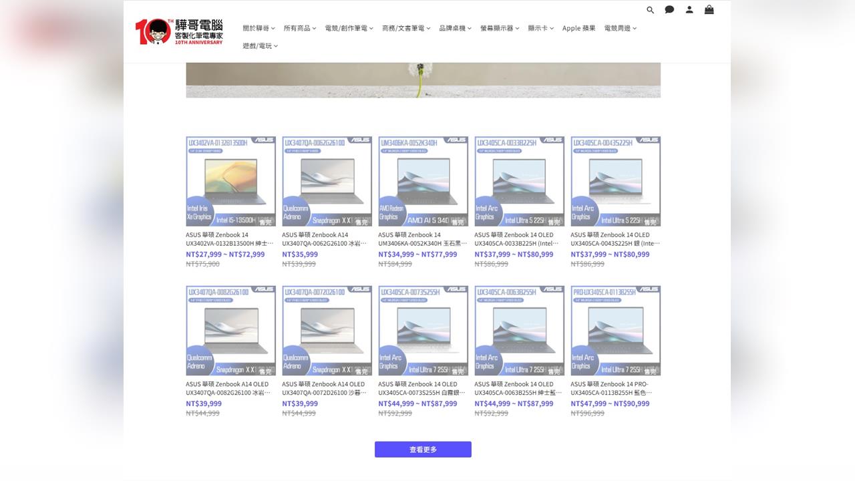Screen dimensions: 855x481
Task: Expand the 商務/文書筆電 dropdown
Action: [404, 28]
